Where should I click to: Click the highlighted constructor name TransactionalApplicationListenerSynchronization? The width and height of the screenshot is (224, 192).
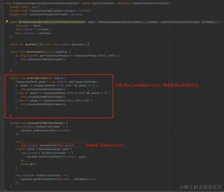coord(52,22)
